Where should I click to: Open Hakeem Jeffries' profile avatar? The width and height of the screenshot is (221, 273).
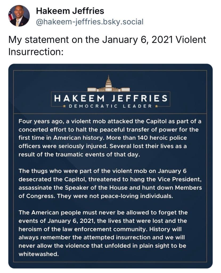coord(19,16)
